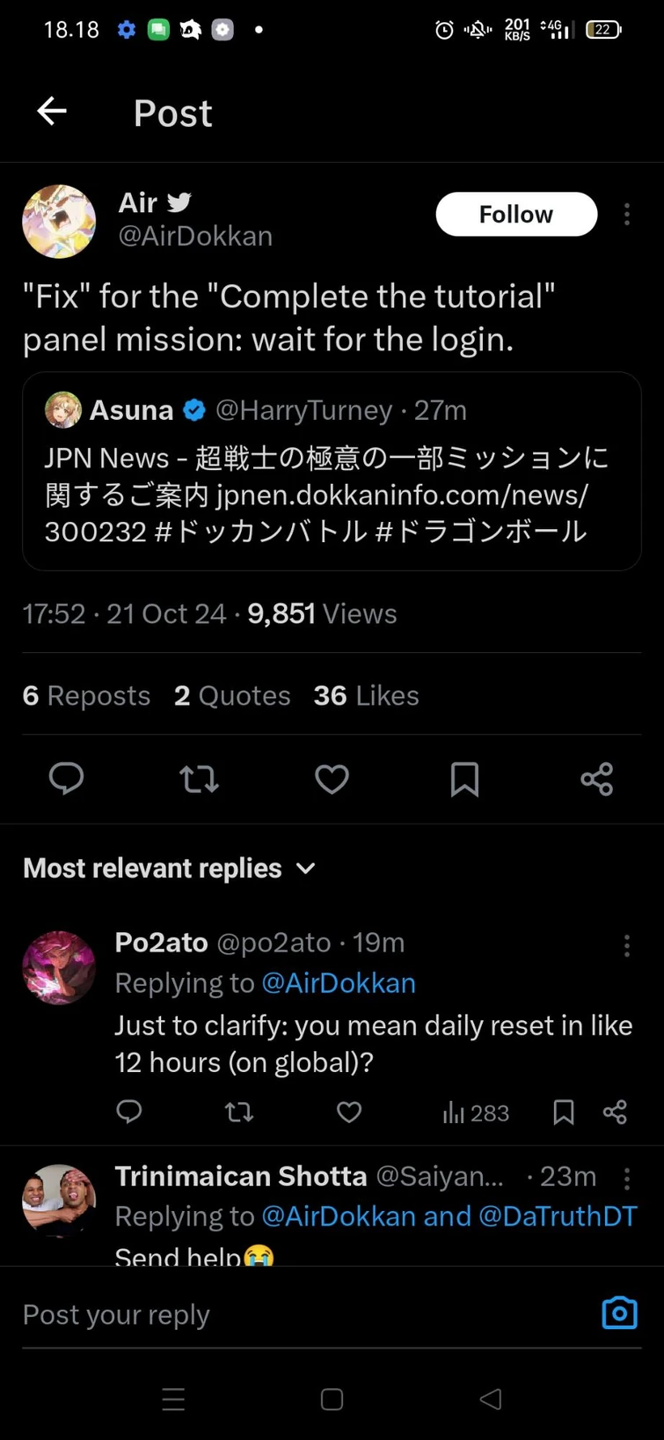Bookmark Air's main post
Viewport: 664px width, 1440px height.
(464, 779)
